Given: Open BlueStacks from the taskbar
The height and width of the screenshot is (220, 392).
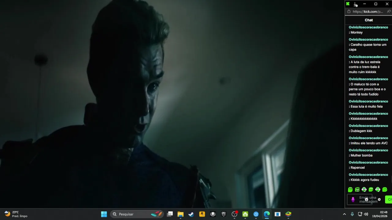Looking at the screenshot, I should point(288,214).
